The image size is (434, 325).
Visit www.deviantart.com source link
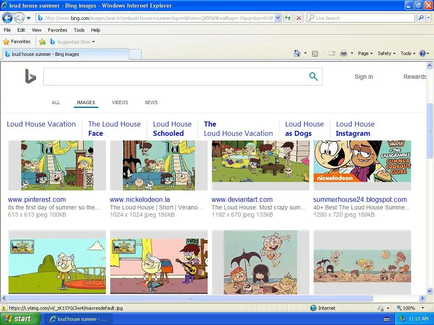tap(242, 200)
